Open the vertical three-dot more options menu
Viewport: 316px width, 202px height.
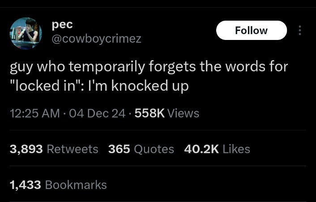click(299, 31)
